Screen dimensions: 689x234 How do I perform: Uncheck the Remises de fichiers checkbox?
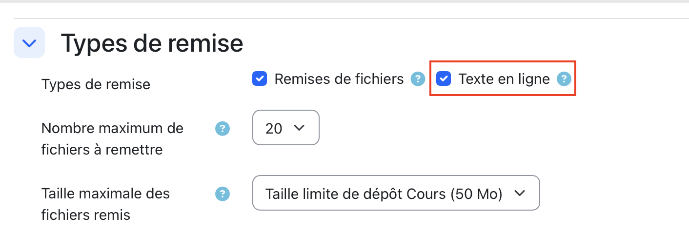(260, 78)
